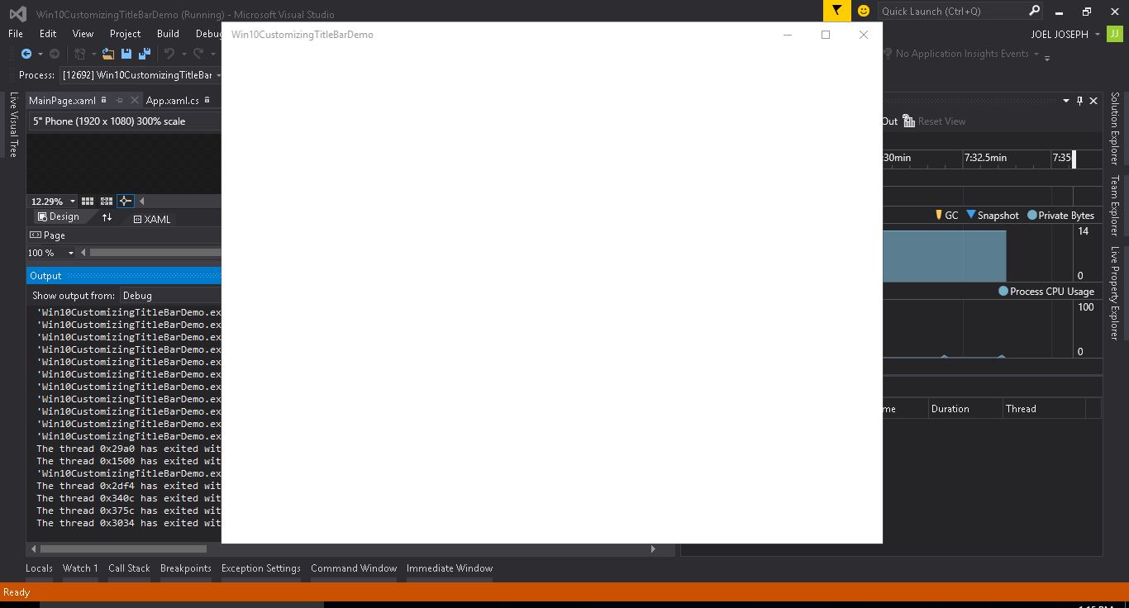Close the Diagnostic Tools panel
This screenshot has width=1129, height=608.
tap(1093, 101)
